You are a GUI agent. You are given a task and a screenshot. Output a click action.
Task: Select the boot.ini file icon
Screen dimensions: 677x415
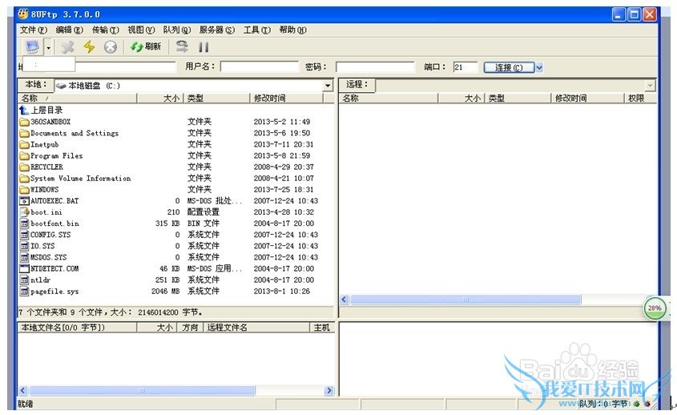pyautogui.click(x=24, y=212)
